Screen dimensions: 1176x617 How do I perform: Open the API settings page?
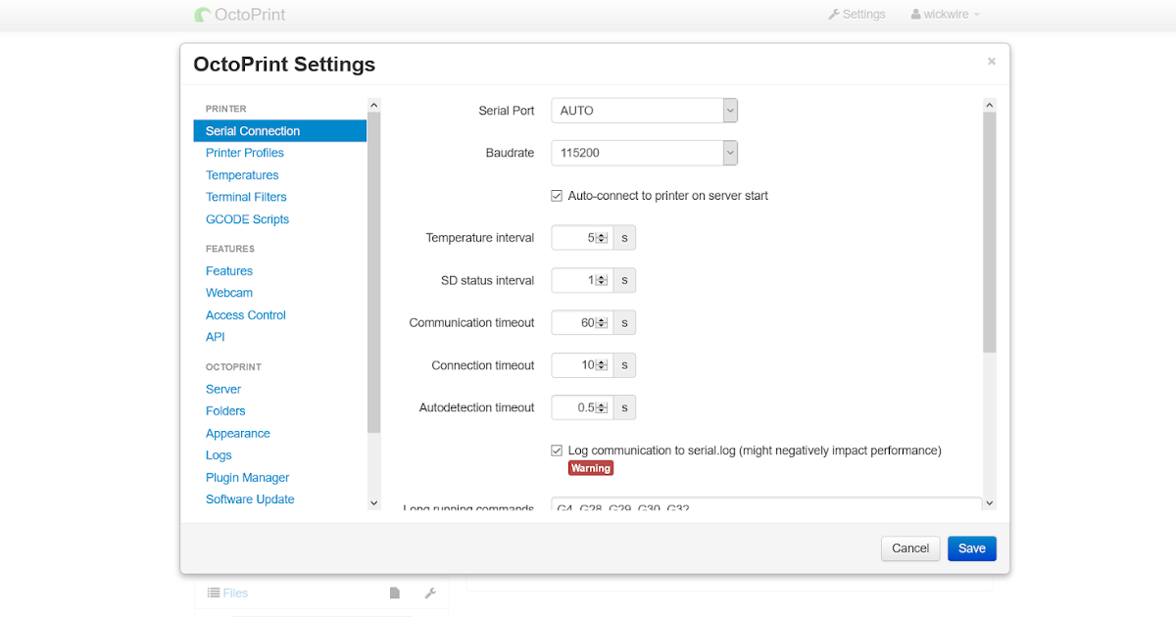point(216,337)
